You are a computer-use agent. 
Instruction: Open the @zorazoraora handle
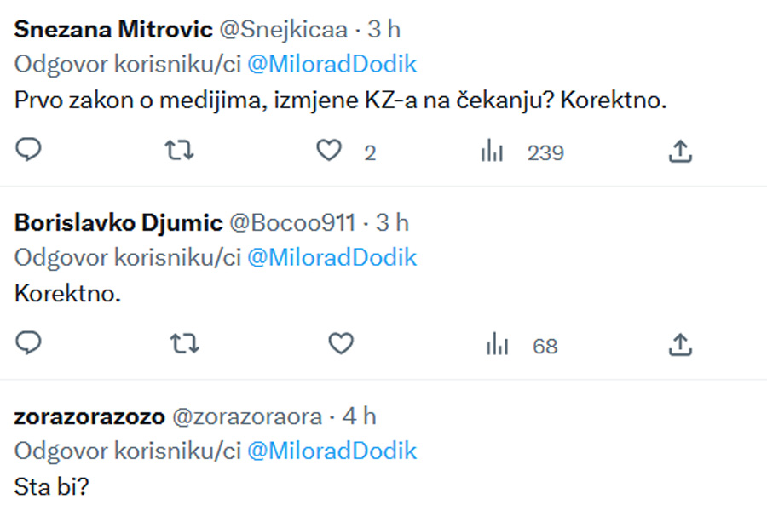(247, 416)
